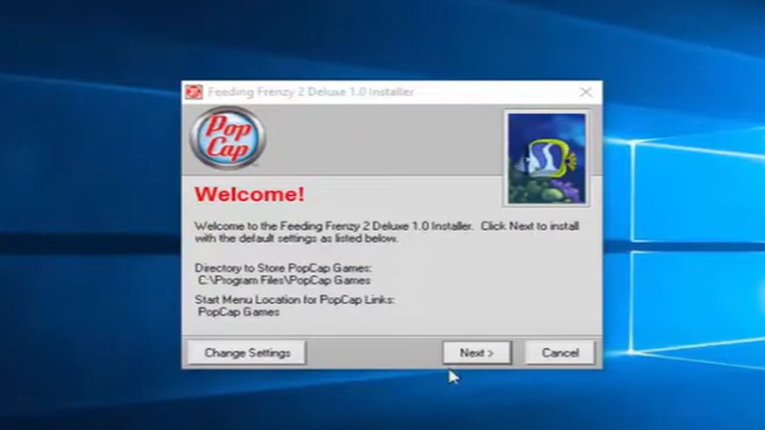Open Change Settings for the install

248,353
